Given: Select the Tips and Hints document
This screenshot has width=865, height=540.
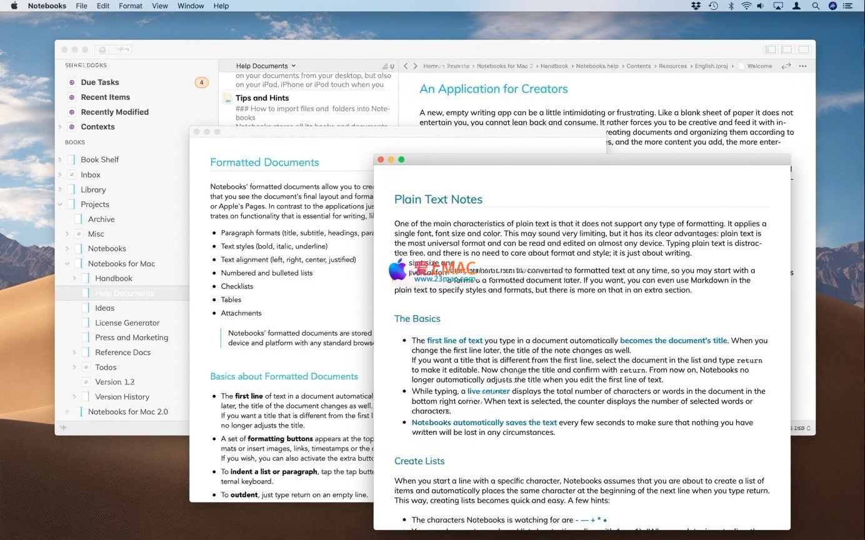Looking at the screenshot, I should 262,98.
